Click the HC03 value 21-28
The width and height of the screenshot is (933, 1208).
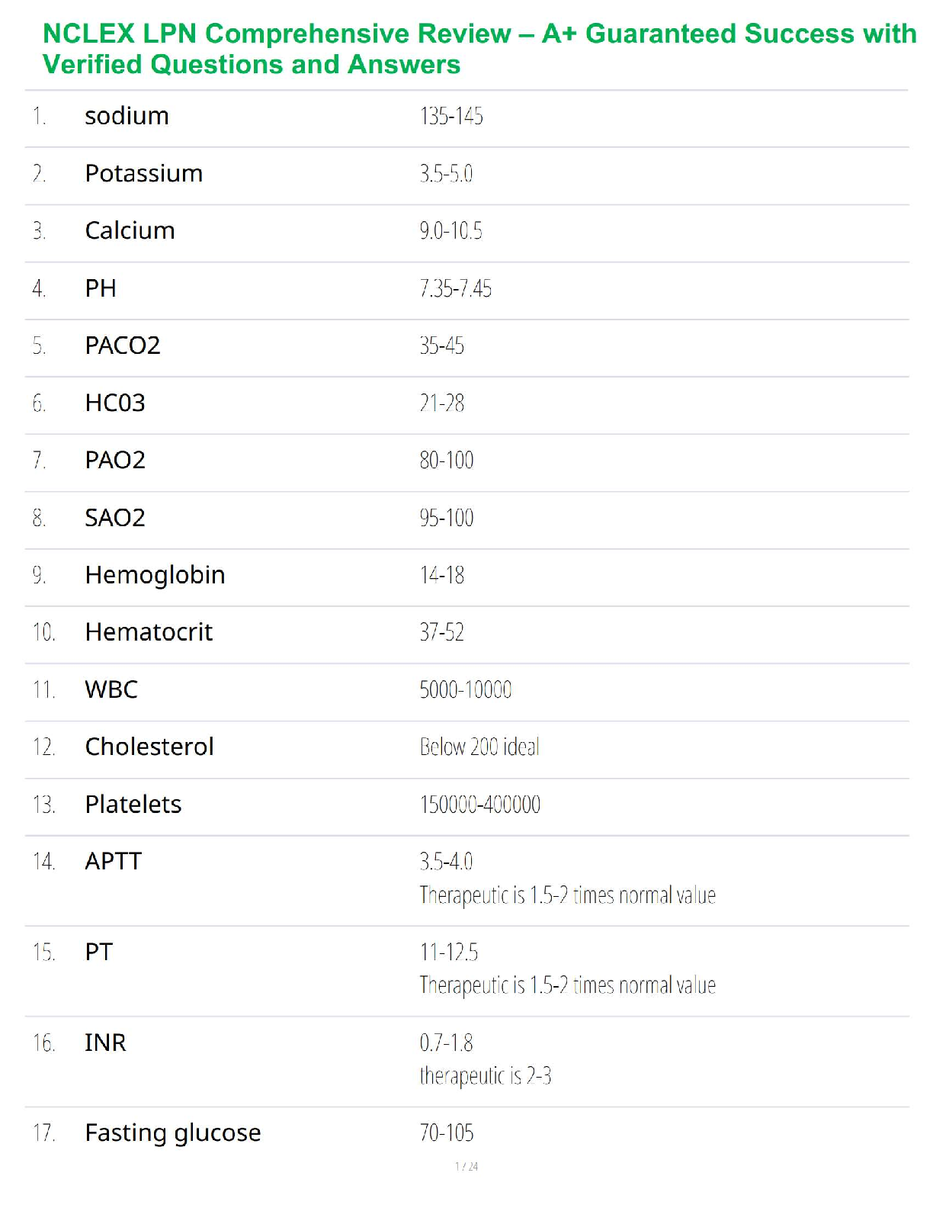(x=441, y=403)
